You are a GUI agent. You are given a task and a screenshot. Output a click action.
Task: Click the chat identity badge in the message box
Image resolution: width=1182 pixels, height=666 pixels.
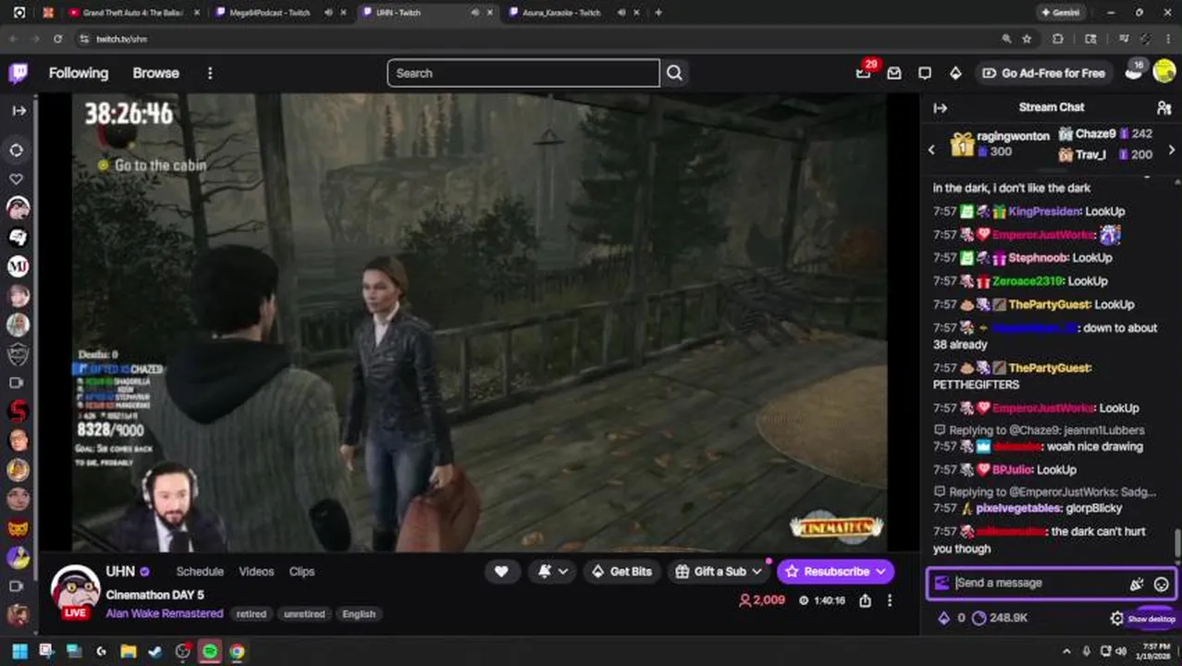click(942, 583)
